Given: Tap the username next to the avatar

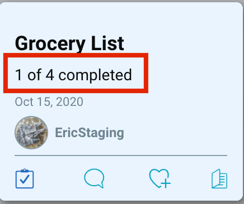Looking at the screenshot, I should coord(90,133).
